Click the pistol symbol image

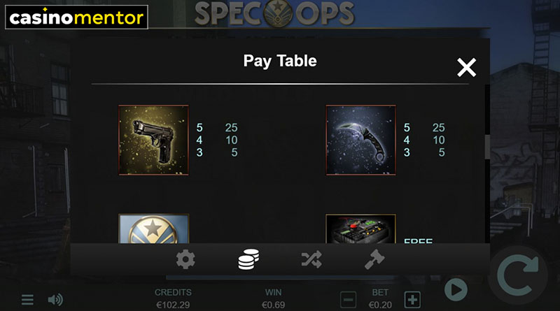[x=153, y=140]
